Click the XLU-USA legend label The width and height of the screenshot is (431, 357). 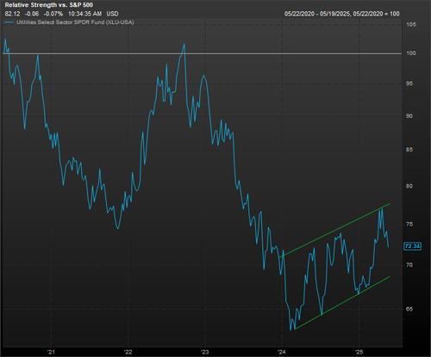(75, 22)
